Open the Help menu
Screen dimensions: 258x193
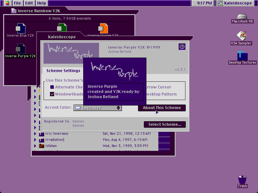coord(42,3)
